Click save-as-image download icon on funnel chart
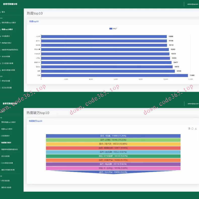199x199 pixels. click(x=196, y=128)
